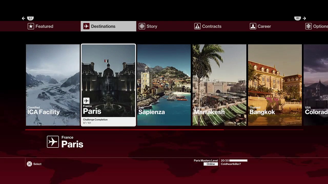The height and width of the screenshot is (184, 328).
Task: Click the France label above Paris heading
Action: pyautogui.click(x=67, y=137)
